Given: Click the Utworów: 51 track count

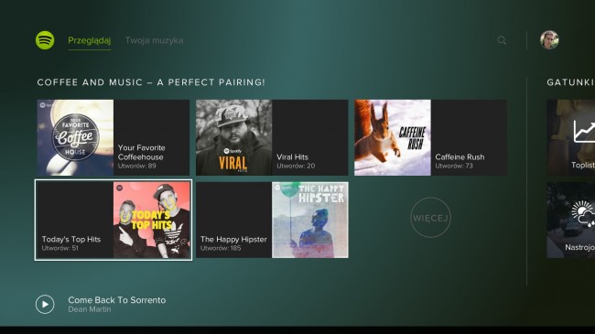Looking at the screenshot, I should pos(59,248).
